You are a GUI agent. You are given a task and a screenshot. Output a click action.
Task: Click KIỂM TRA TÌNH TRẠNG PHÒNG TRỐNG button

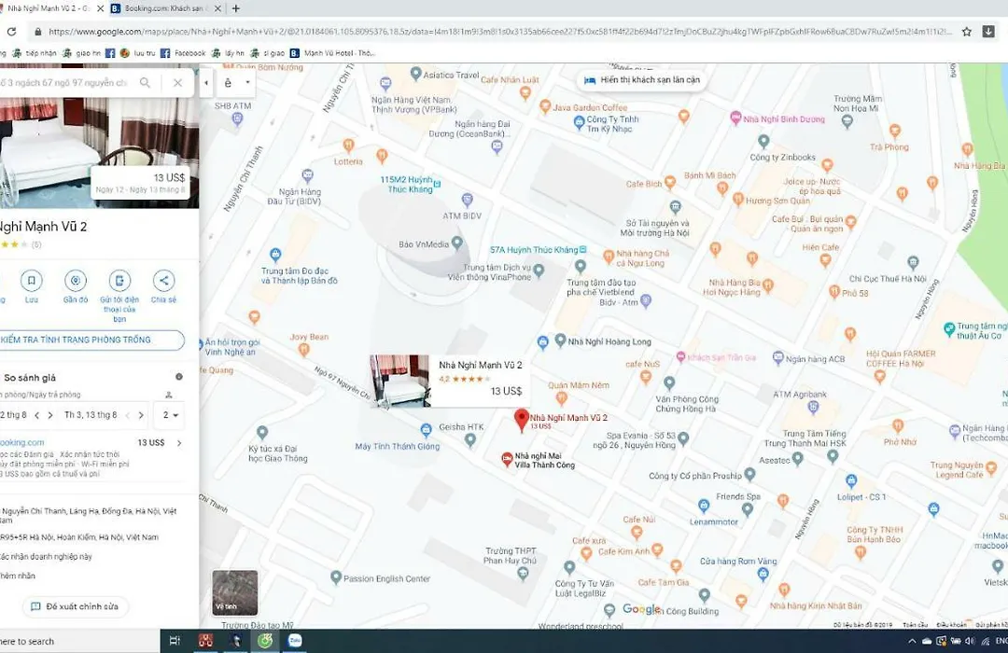pyautogui.click(x=90, y=340)
